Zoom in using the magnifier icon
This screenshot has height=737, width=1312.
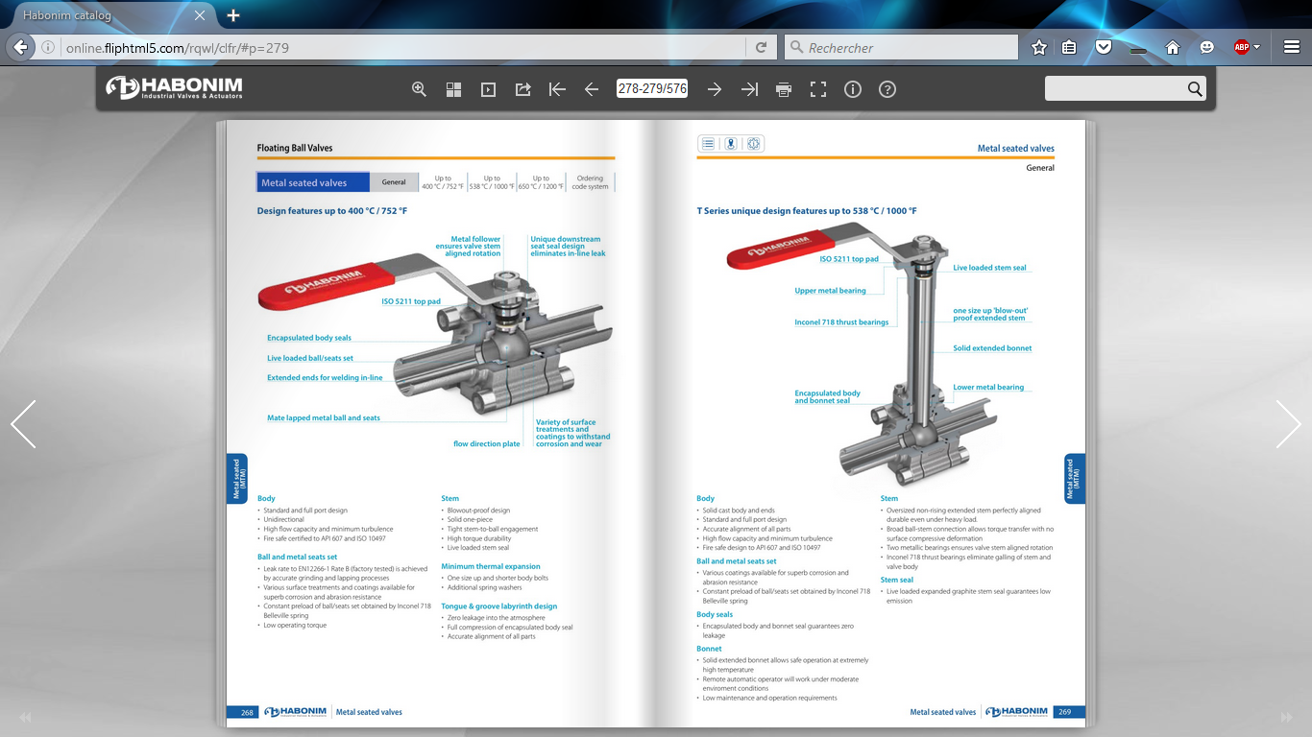(x=419, y=89)
